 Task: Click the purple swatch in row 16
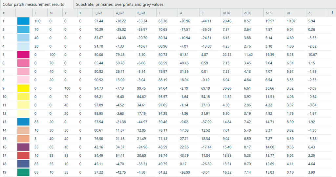[x=23, y=147]
